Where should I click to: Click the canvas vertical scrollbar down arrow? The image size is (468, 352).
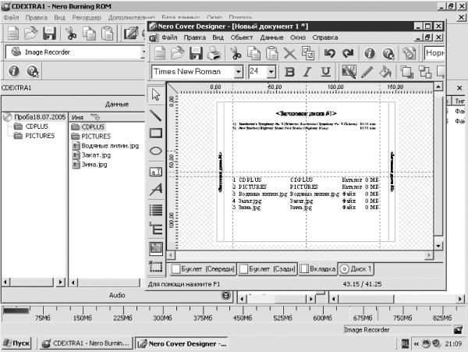(438, 246)
